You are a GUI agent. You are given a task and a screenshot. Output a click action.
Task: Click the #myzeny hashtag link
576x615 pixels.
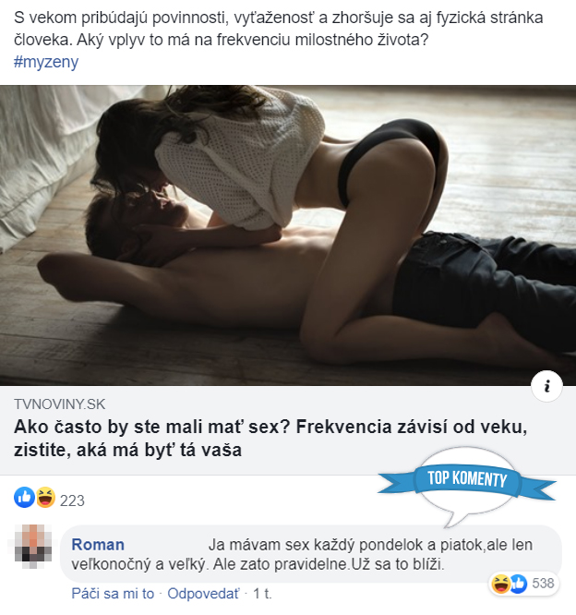pyautogui.click(x=46, y=62)
